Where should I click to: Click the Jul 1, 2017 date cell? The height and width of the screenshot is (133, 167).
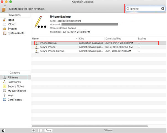(x=118, y=51)
